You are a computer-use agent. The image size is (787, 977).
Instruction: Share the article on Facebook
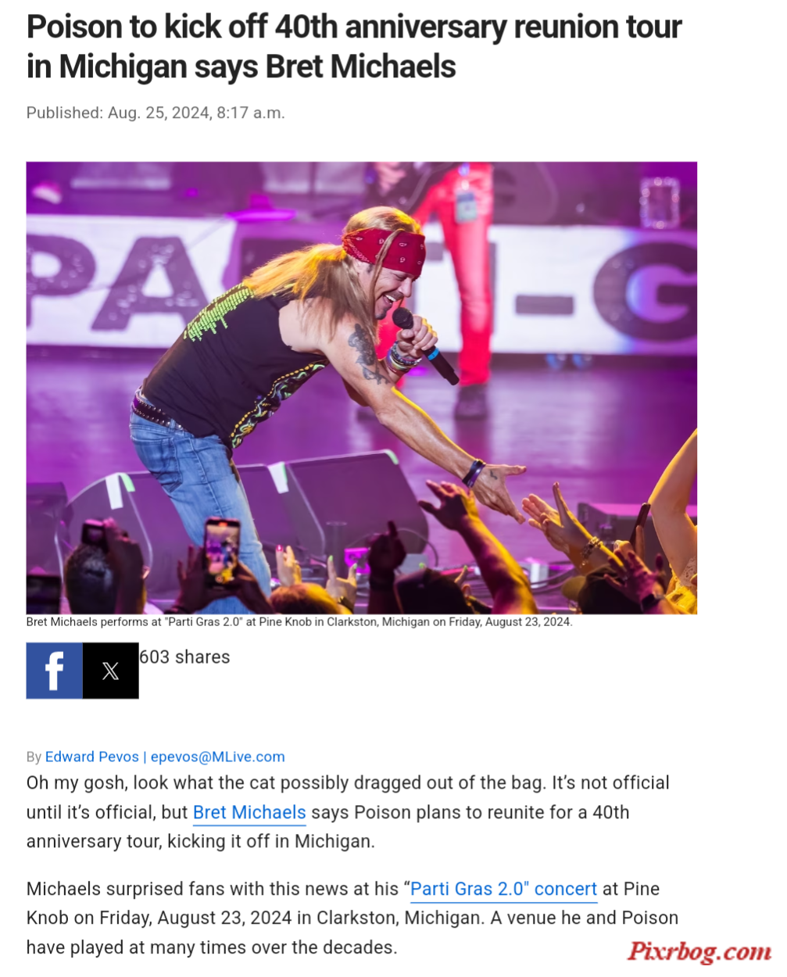54,671
